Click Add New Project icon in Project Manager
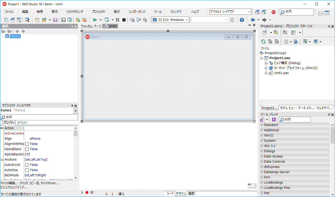This screenshot has height=197, width=335. pyautogui.click(x=264, y=32)
